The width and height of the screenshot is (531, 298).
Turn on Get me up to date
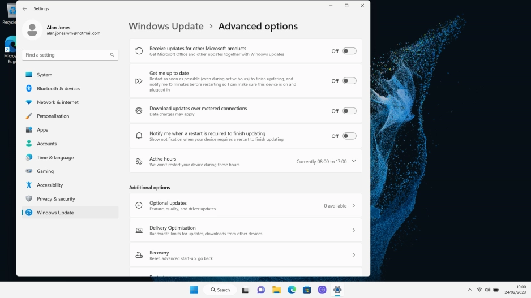tap(349, 81)
